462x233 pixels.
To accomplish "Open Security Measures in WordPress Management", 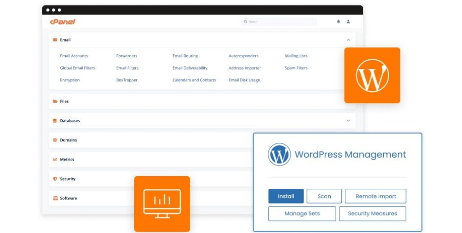I will (372, 214).
